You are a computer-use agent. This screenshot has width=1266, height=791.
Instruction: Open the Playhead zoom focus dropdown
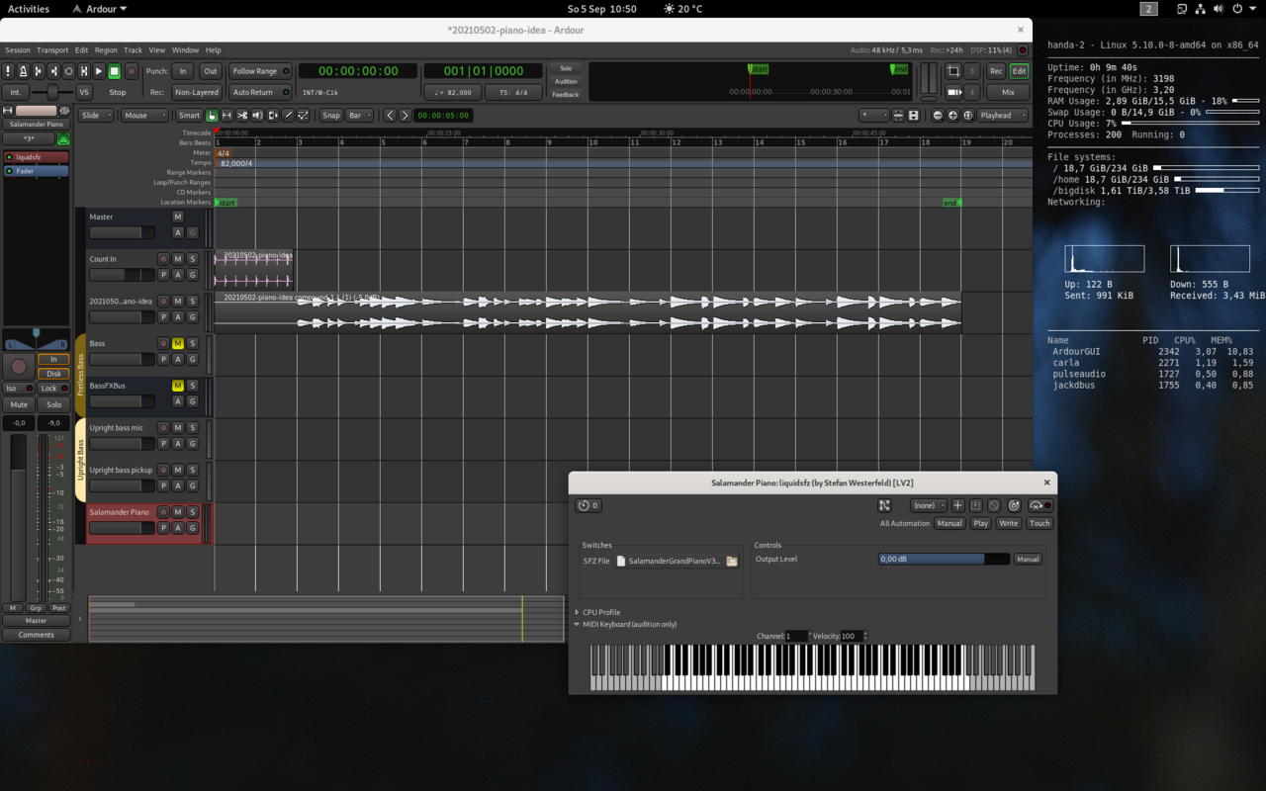(1002, 116)
